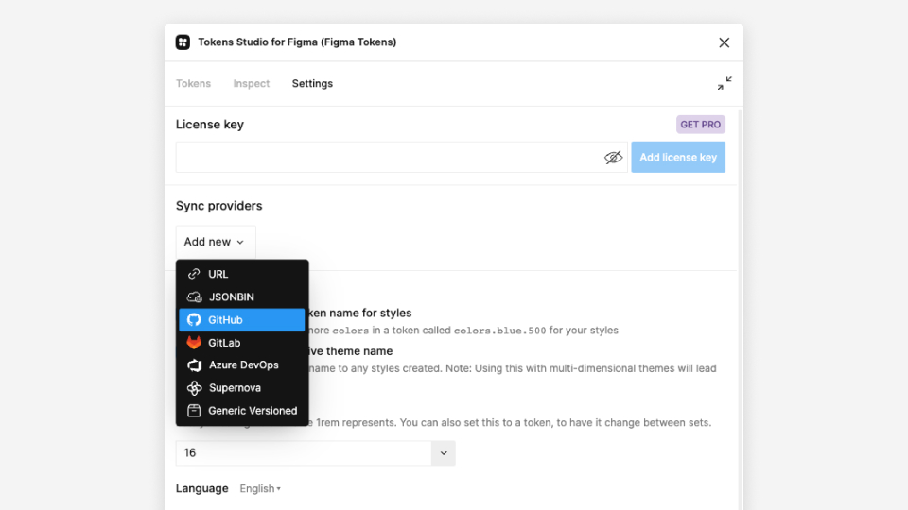Expand the base font size dropdown arrow
This screenshot has width=908, height=510.
[x=444, y=453]
